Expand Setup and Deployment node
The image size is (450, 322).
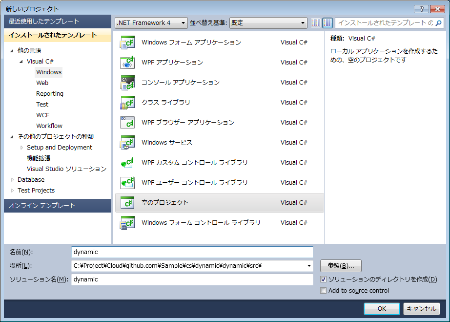point(21,148)
